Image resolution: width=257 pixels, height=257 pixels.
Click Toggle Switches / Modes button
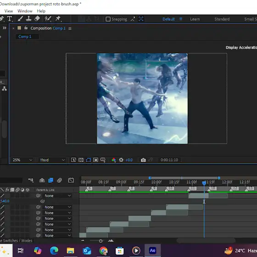point(17,240)
